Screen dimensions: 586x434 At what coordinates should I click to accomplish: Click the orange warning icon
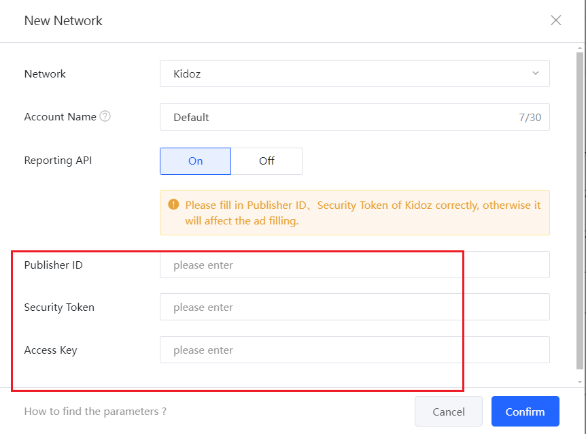(x=173, y=204)
